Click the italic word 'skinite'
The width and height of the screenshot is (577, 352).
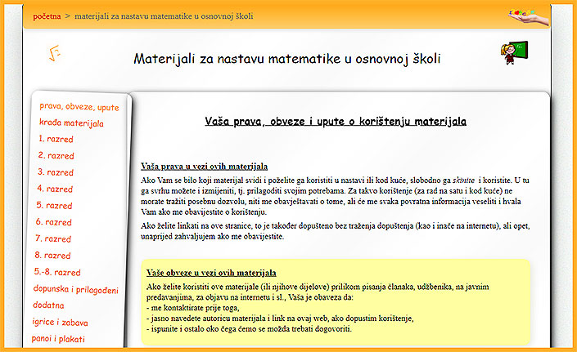click(464, 180)
